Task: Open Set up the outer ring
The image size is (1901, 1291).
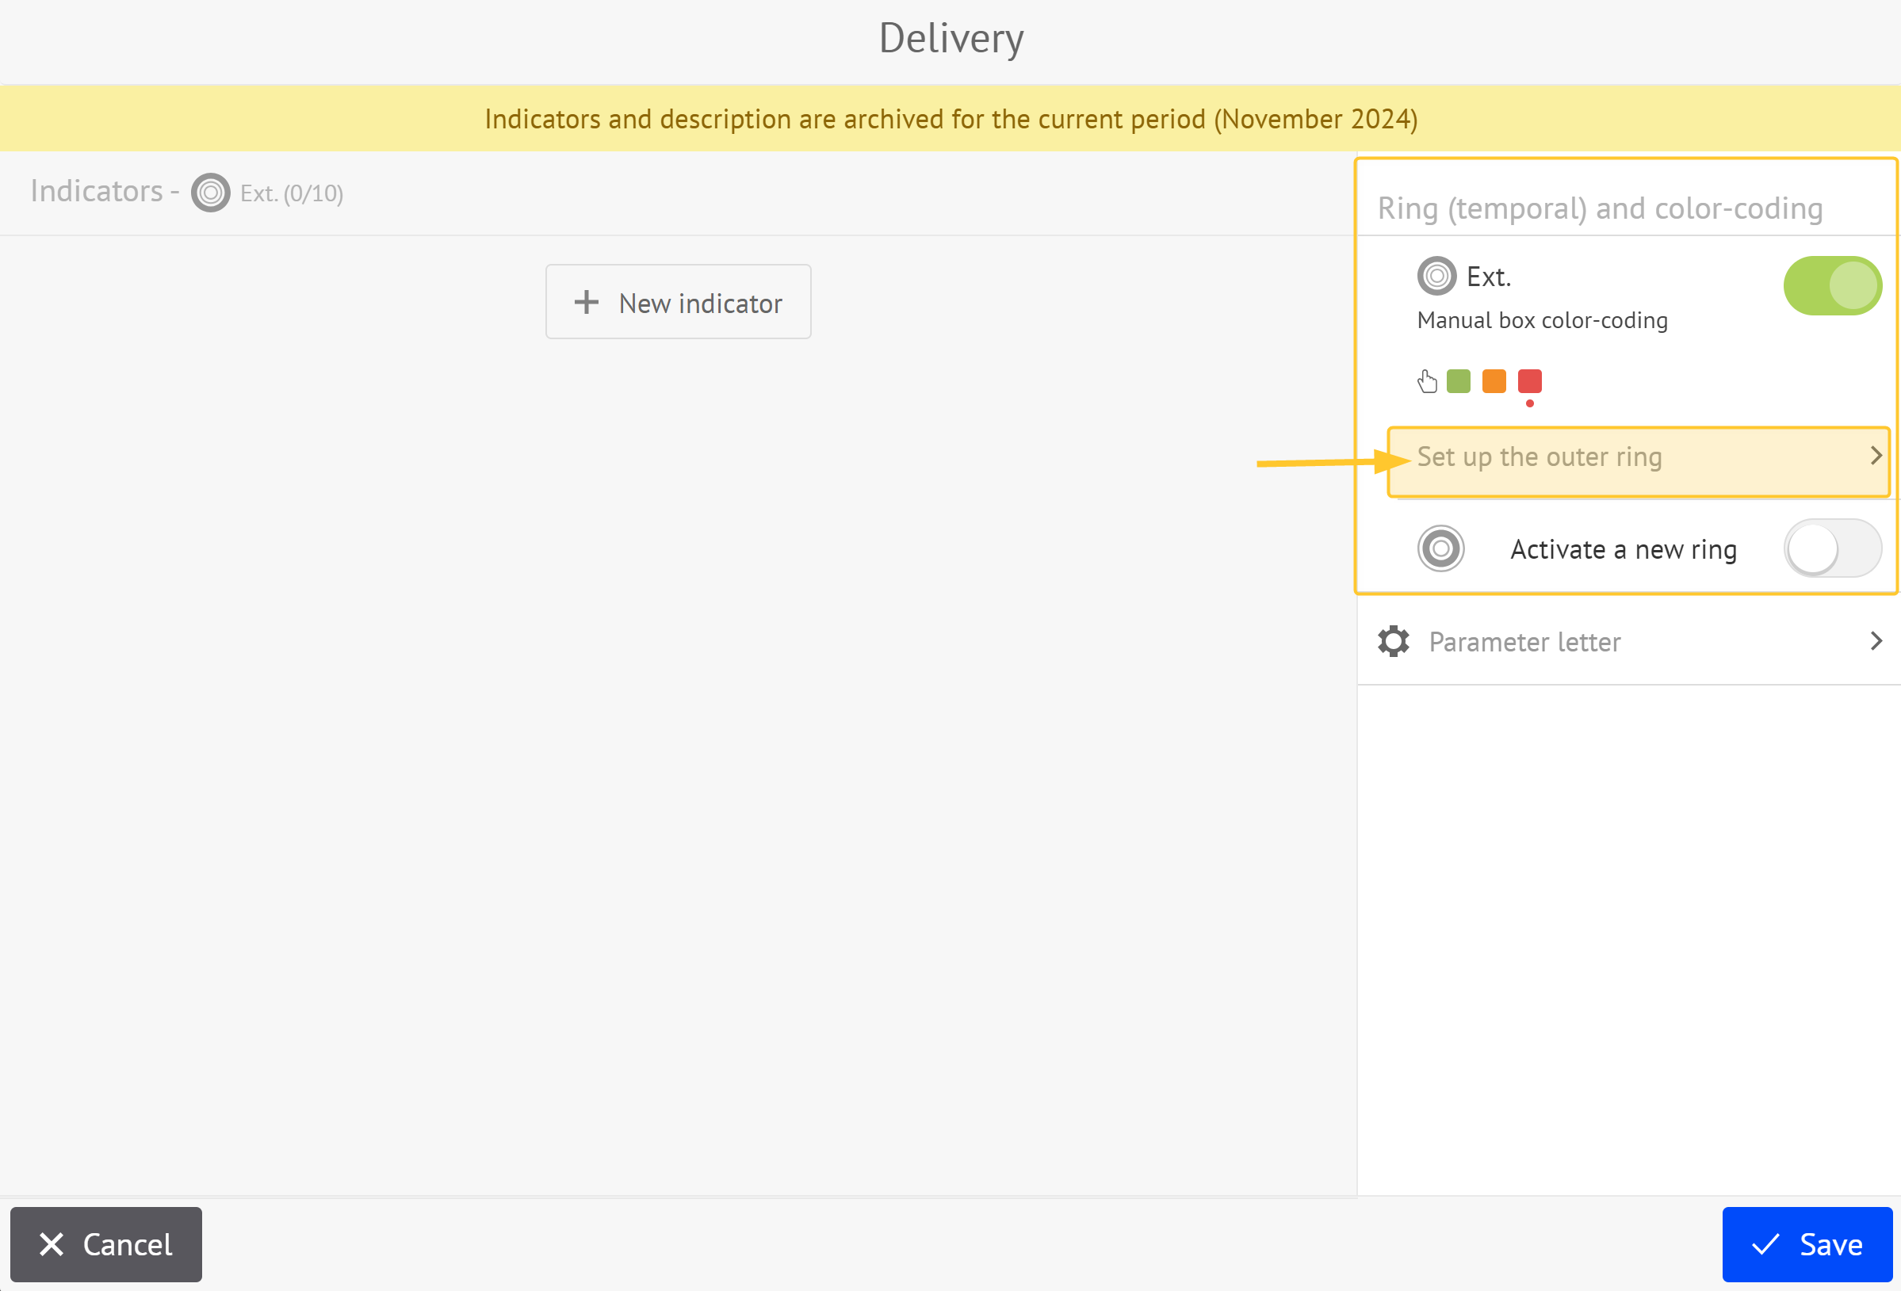Action: click(1639, 462)
